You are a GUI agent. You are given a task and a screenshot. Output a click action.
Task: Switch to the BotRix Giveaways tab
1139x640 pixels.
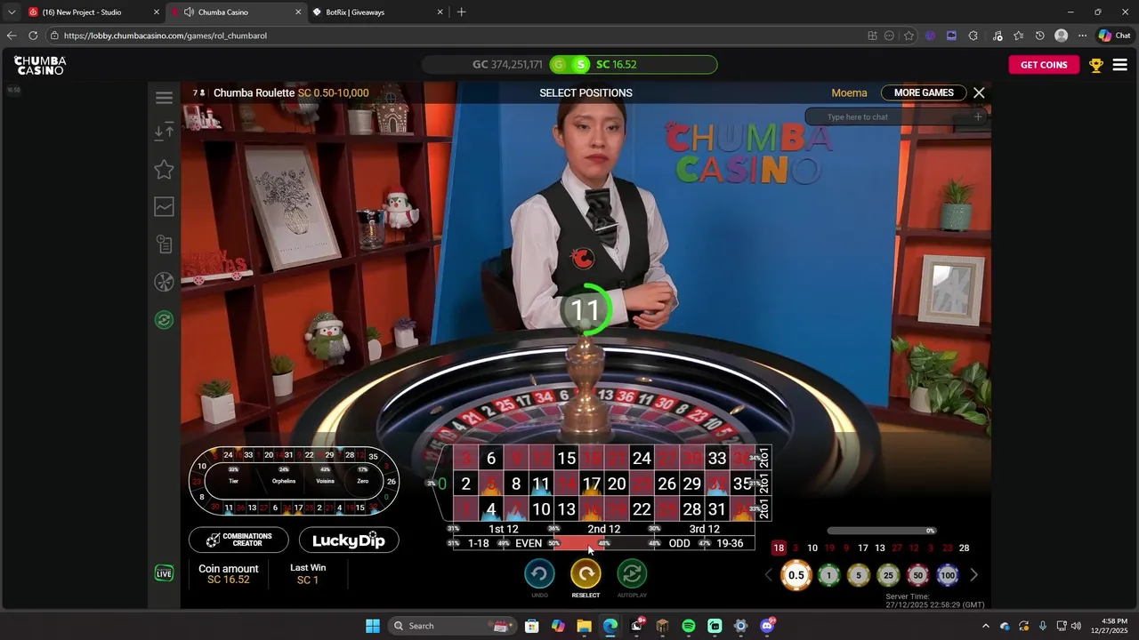click(x=378, y=12)
